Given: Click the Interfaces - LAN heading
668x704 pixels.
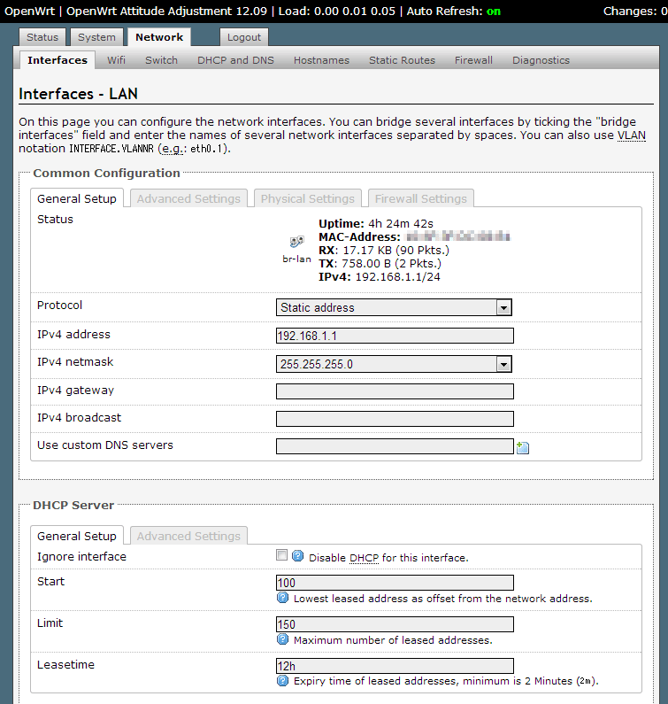Looking at the screenshot, I should (x=78, y=94).
